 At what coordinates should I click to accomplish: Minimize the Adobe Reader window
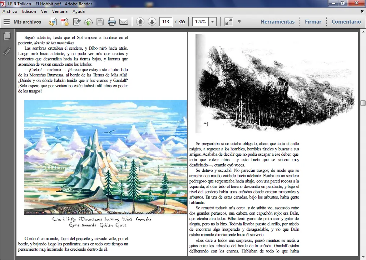click(333, 3)
